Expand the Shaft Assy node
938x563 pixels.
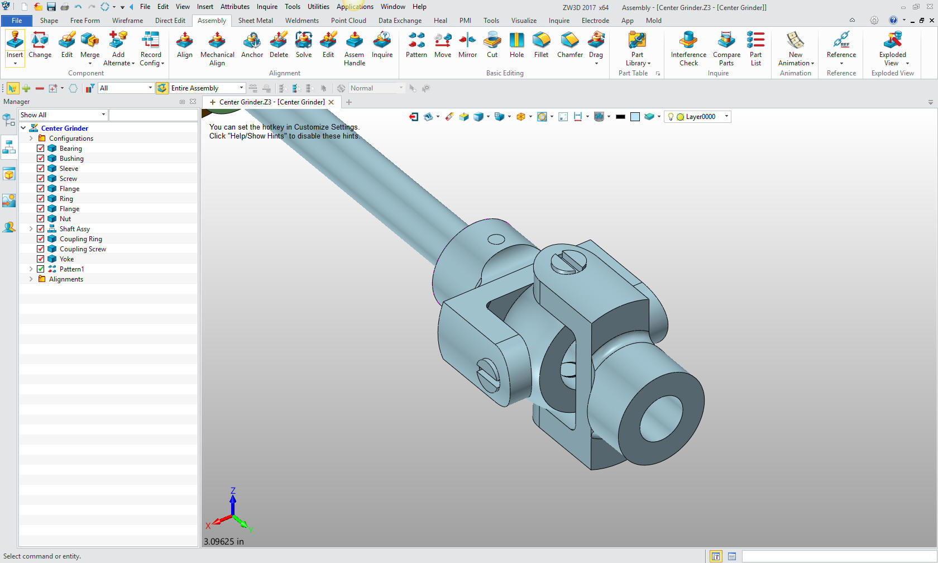pos(31,229)
